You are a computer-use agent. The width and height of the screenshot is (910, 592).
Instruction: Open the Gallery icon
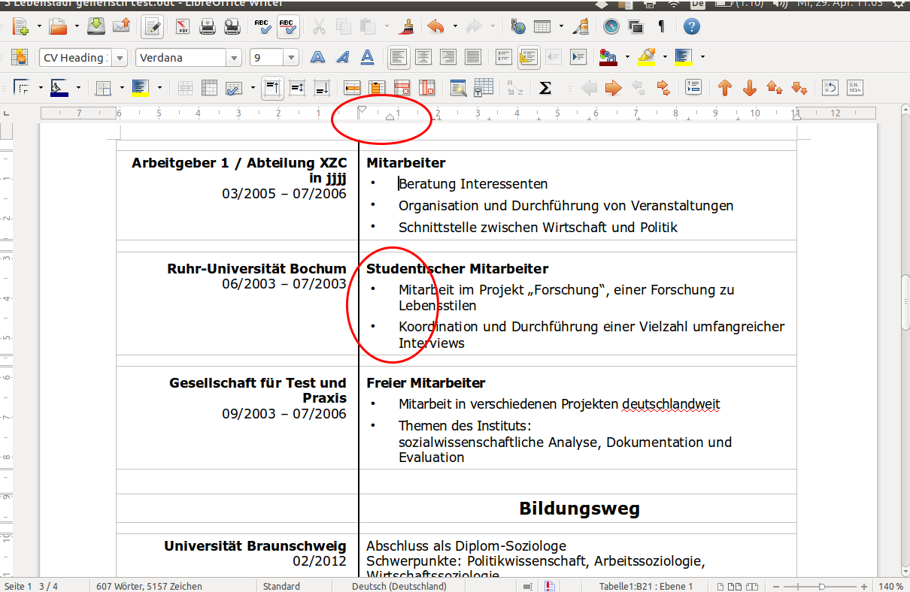(636, 27)
